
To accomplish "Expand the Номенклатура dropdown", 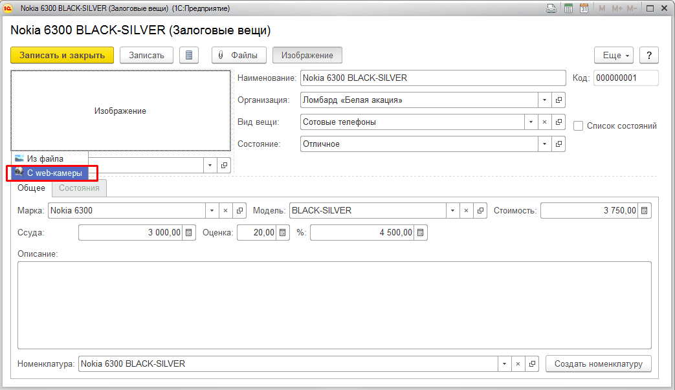I will [x=504, y=363].
